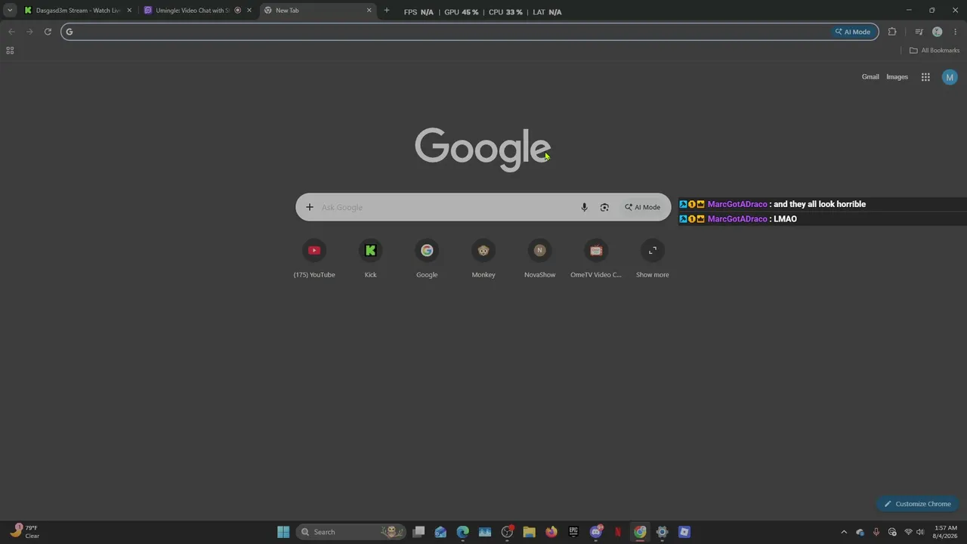Open the media controls toolbar icon

[x=919, y=32]
